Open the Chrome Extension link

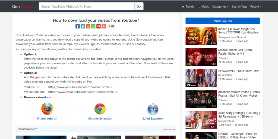point(100,119)
